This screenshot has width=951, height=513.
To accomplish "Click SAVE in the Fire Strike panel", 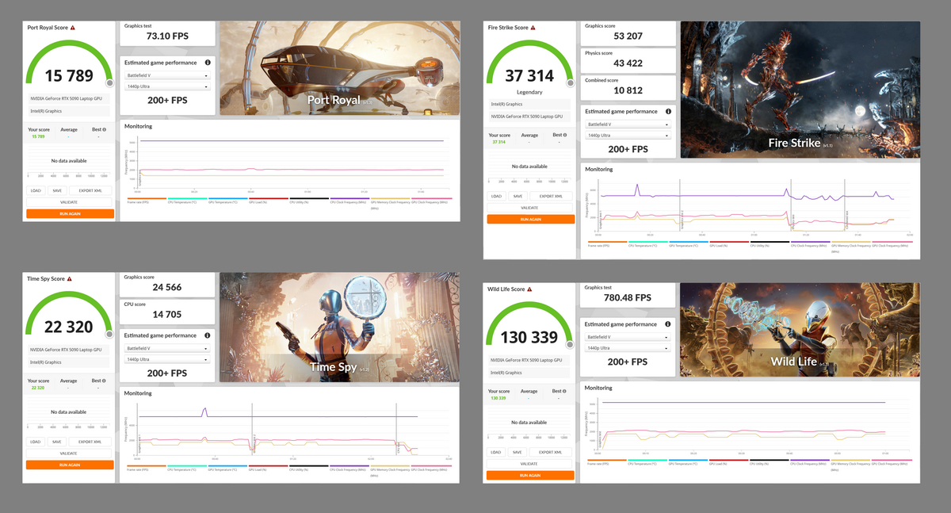I will [518, 196].
